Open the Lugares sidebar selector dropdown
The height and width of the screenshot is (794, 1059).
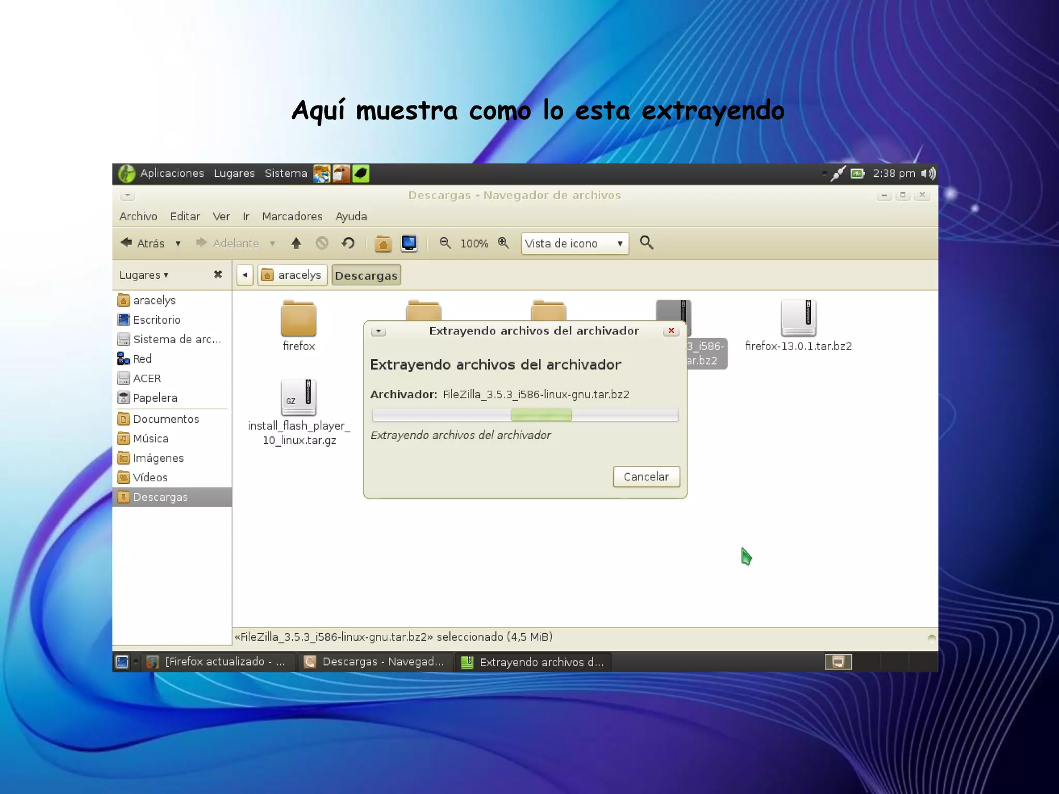(x=144, y=275)
